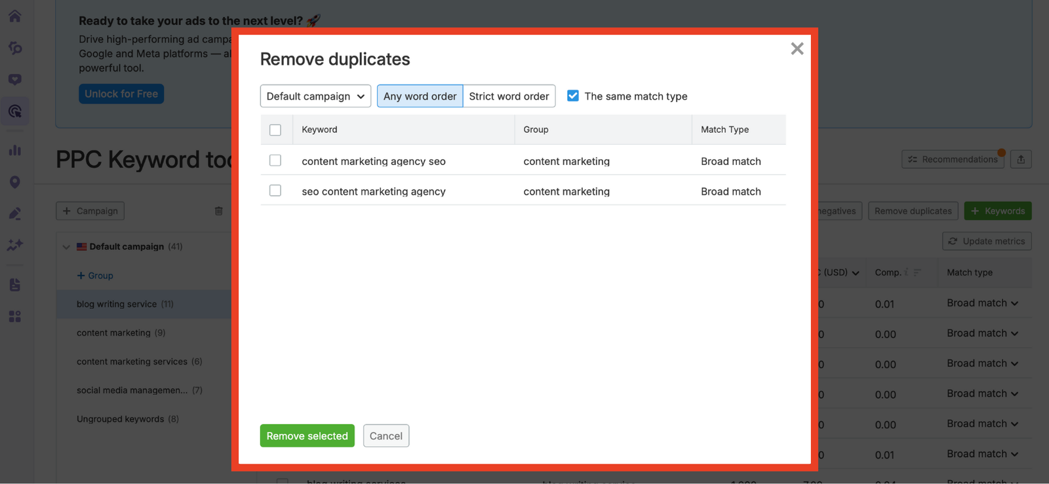Viewport: 1049px width, 484px height.
Task: Uncheck 'The same match type' checkbox
Action: click(x=573, y=96)
